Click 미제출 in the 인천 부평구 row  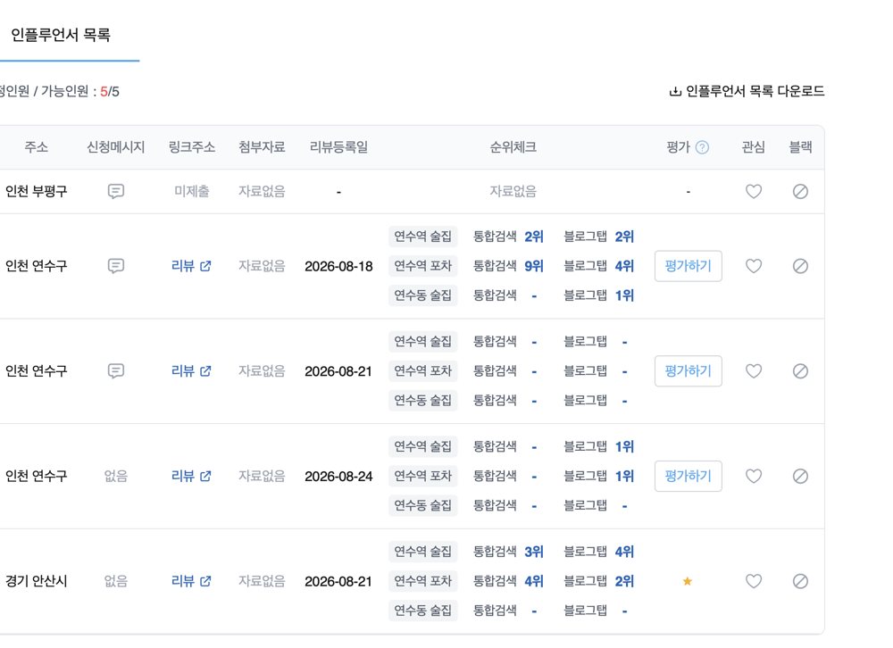[x=192, y=191]
